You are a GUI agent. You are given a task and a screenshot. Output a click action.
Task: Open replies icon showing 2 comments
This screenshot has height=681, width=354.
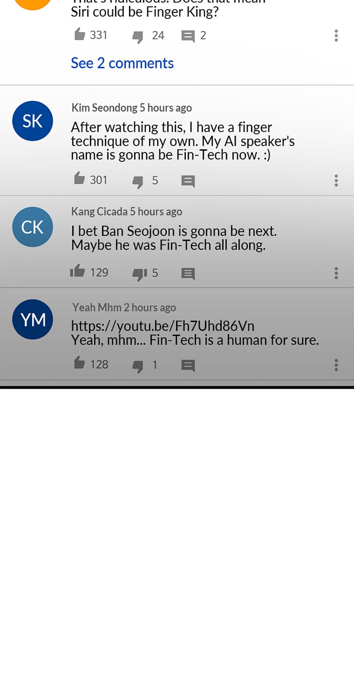pos(188,37)
